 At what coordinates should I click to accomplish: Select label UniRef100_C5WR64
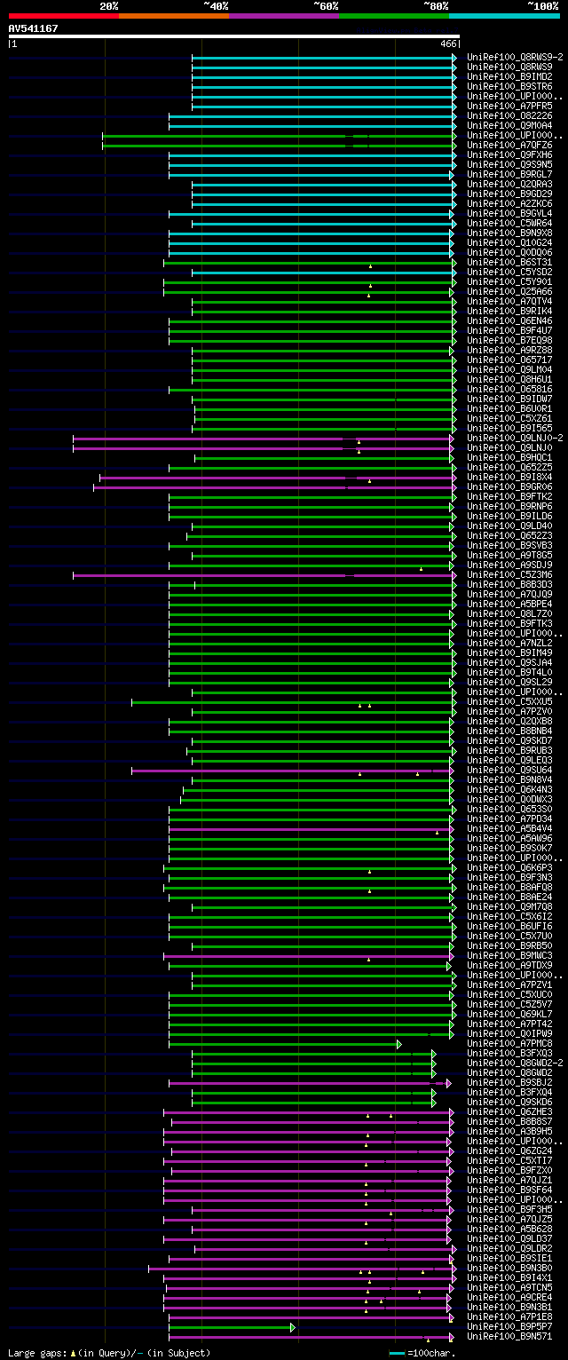[x=509, y=223]
